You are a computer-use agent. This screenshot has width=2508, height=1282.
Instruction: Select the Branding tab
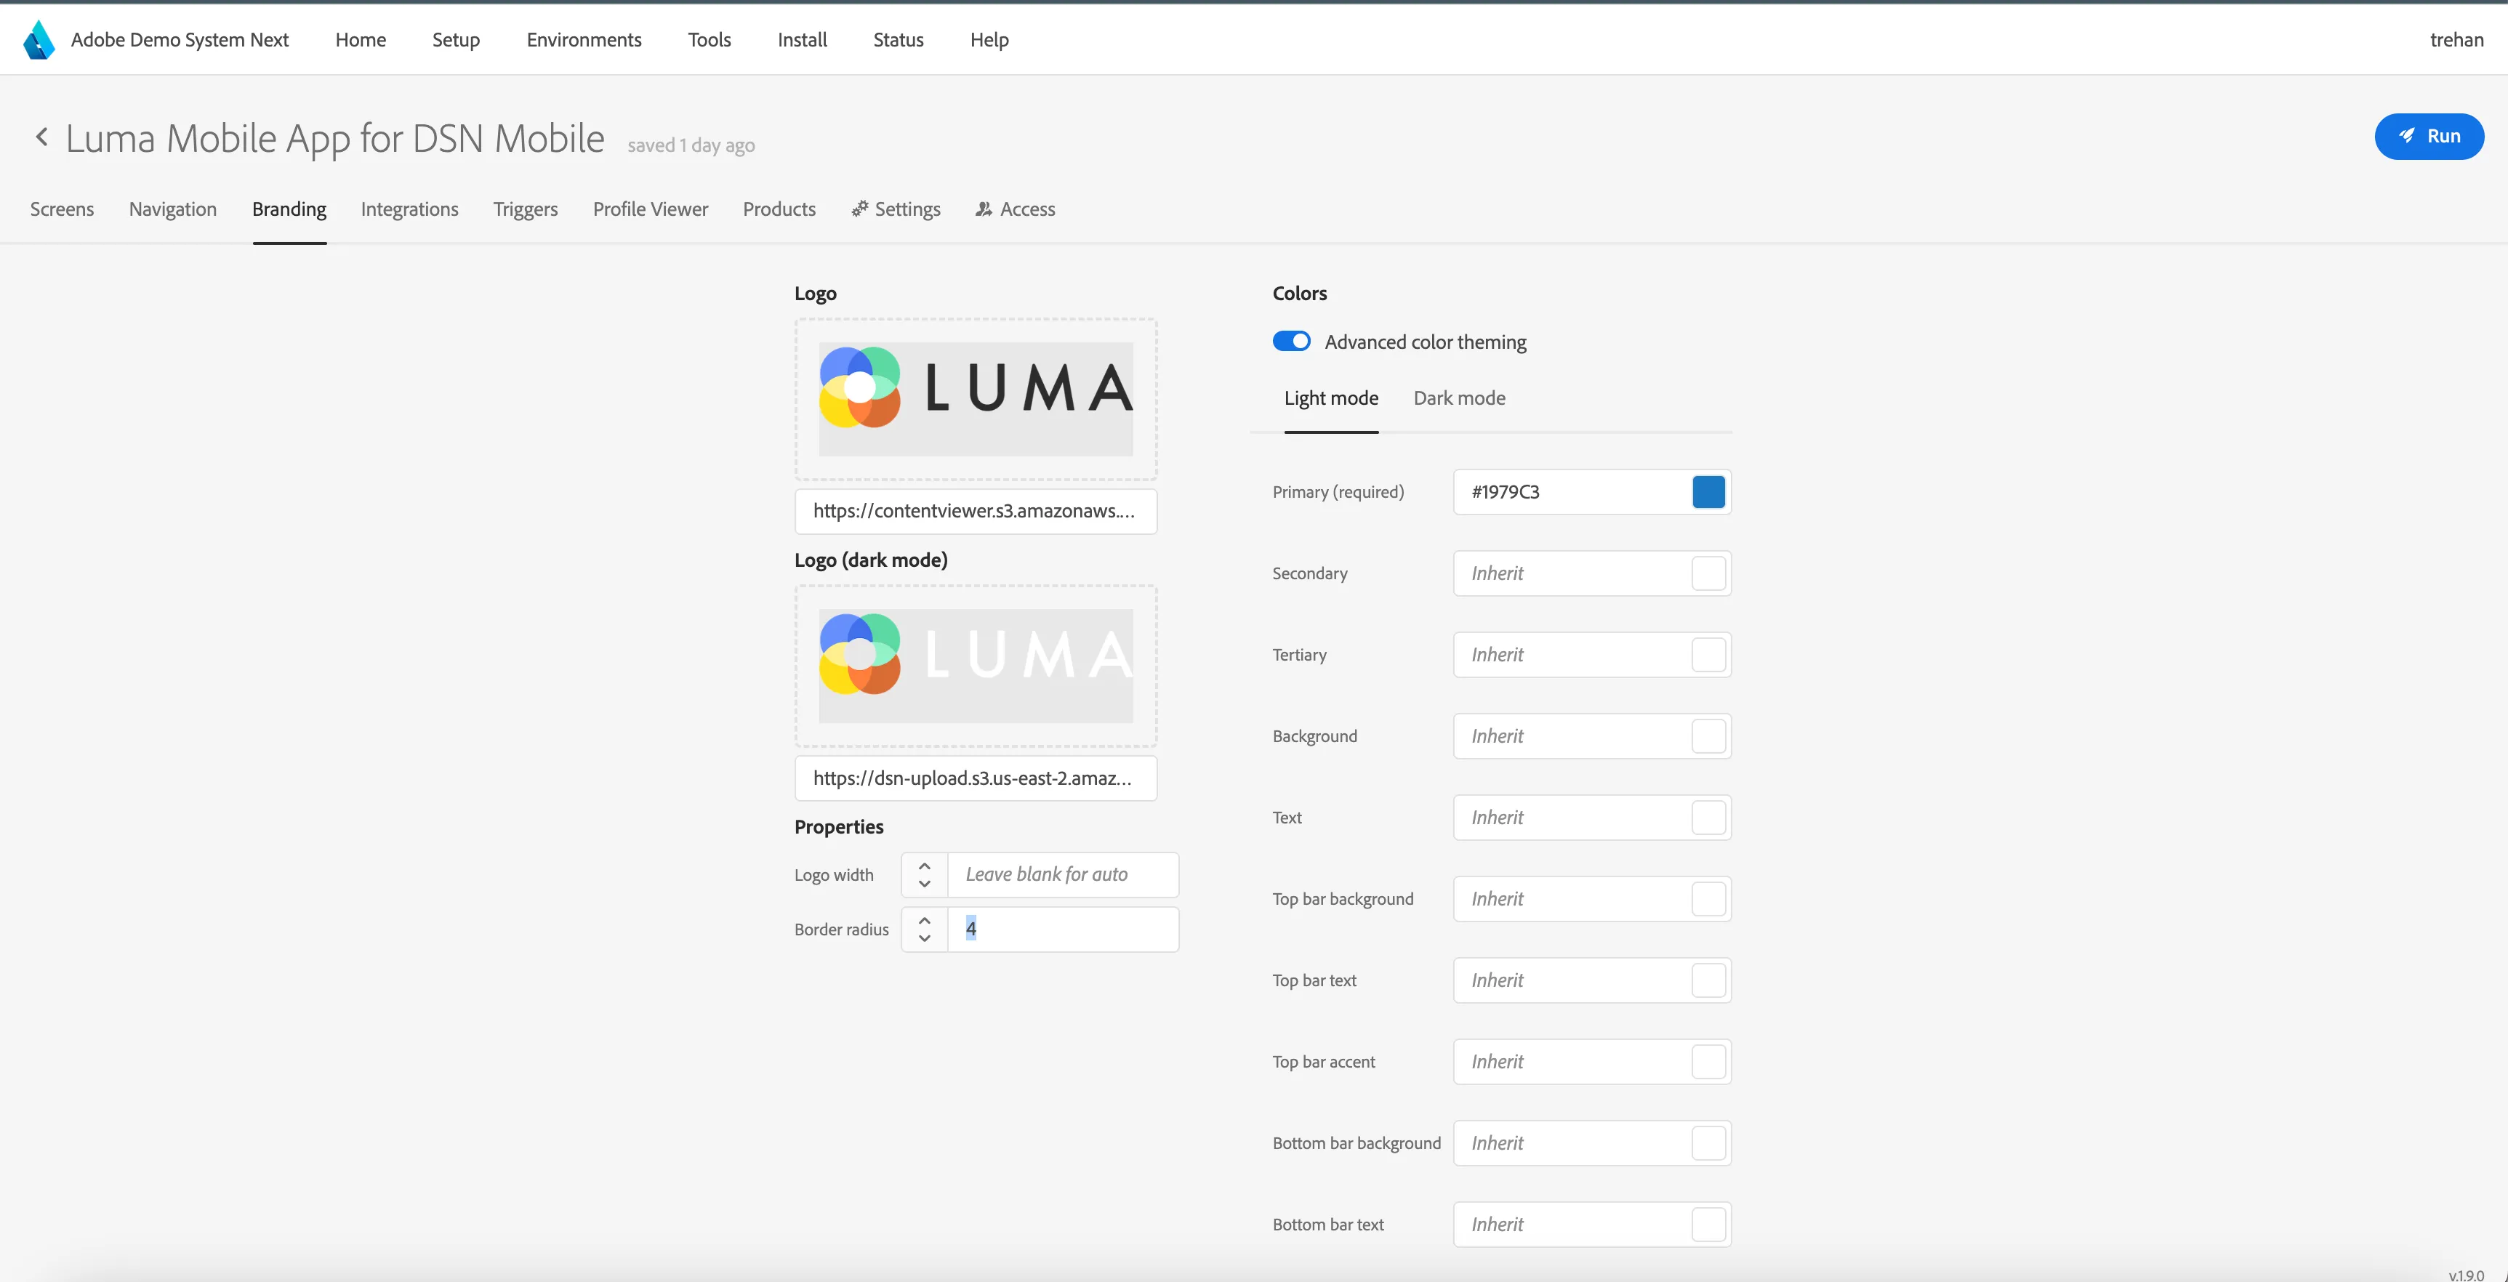pos(289,209)
